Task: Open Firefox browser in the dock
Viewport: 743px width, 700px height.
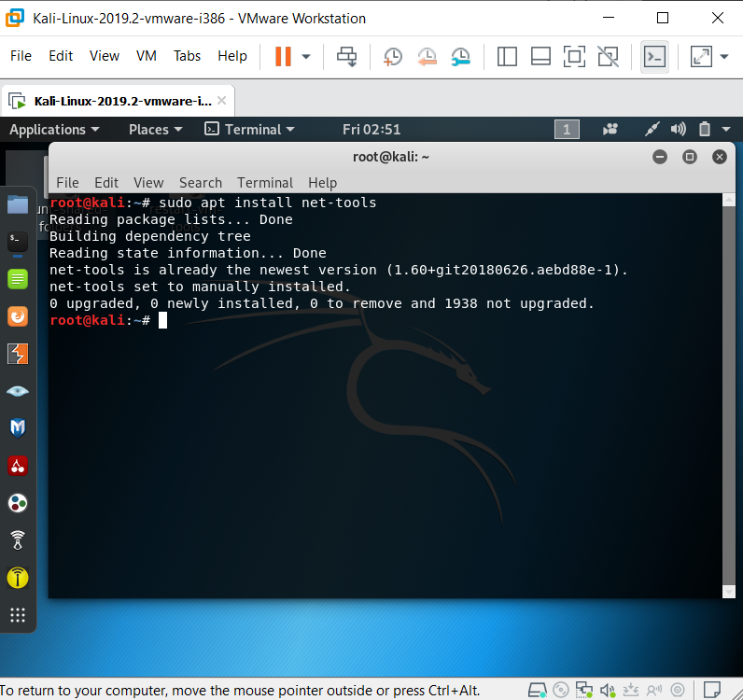Action: 17,316
